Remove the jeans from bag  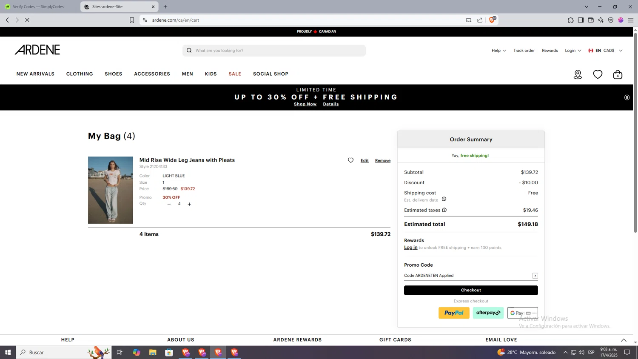click(383, 161)
